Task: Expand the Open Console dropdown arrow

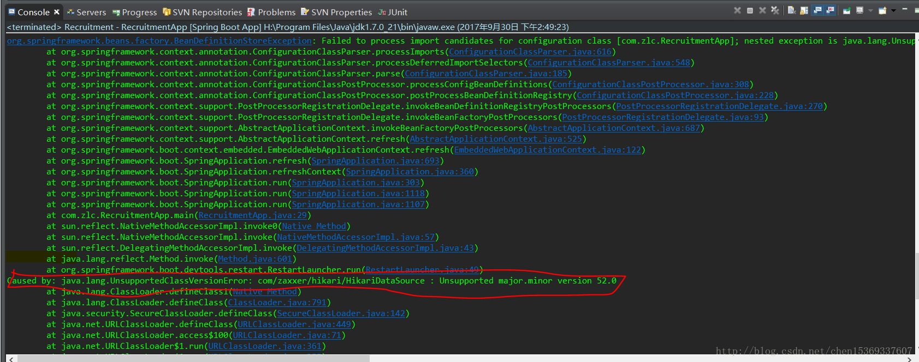Action: [x=893, y=10]
